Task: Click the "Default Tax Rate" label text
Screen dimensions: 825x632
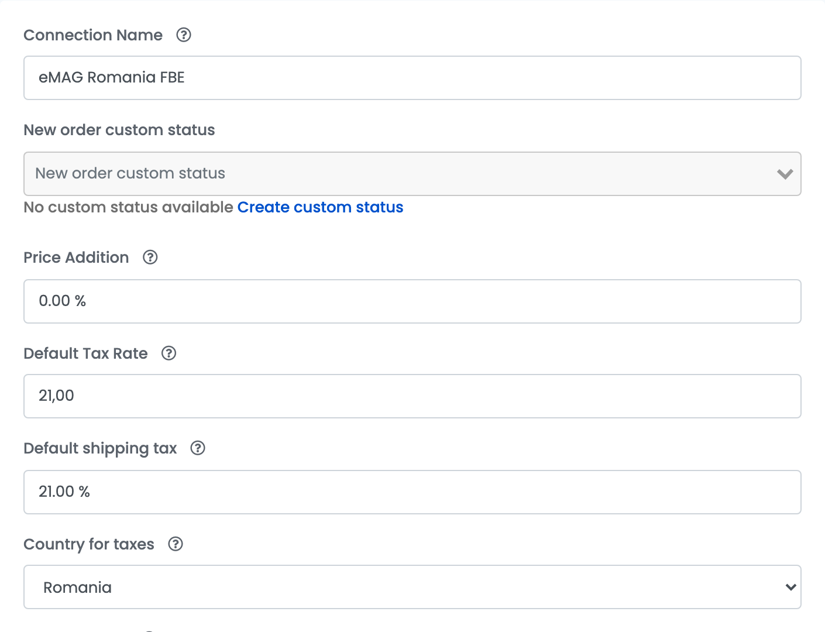Action: pos(85,353)
